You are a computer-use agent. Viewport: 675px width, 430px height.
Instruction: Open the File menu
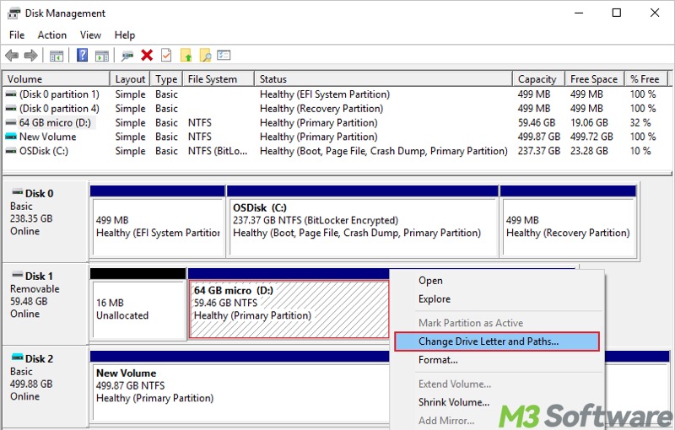tap(17, 35)
